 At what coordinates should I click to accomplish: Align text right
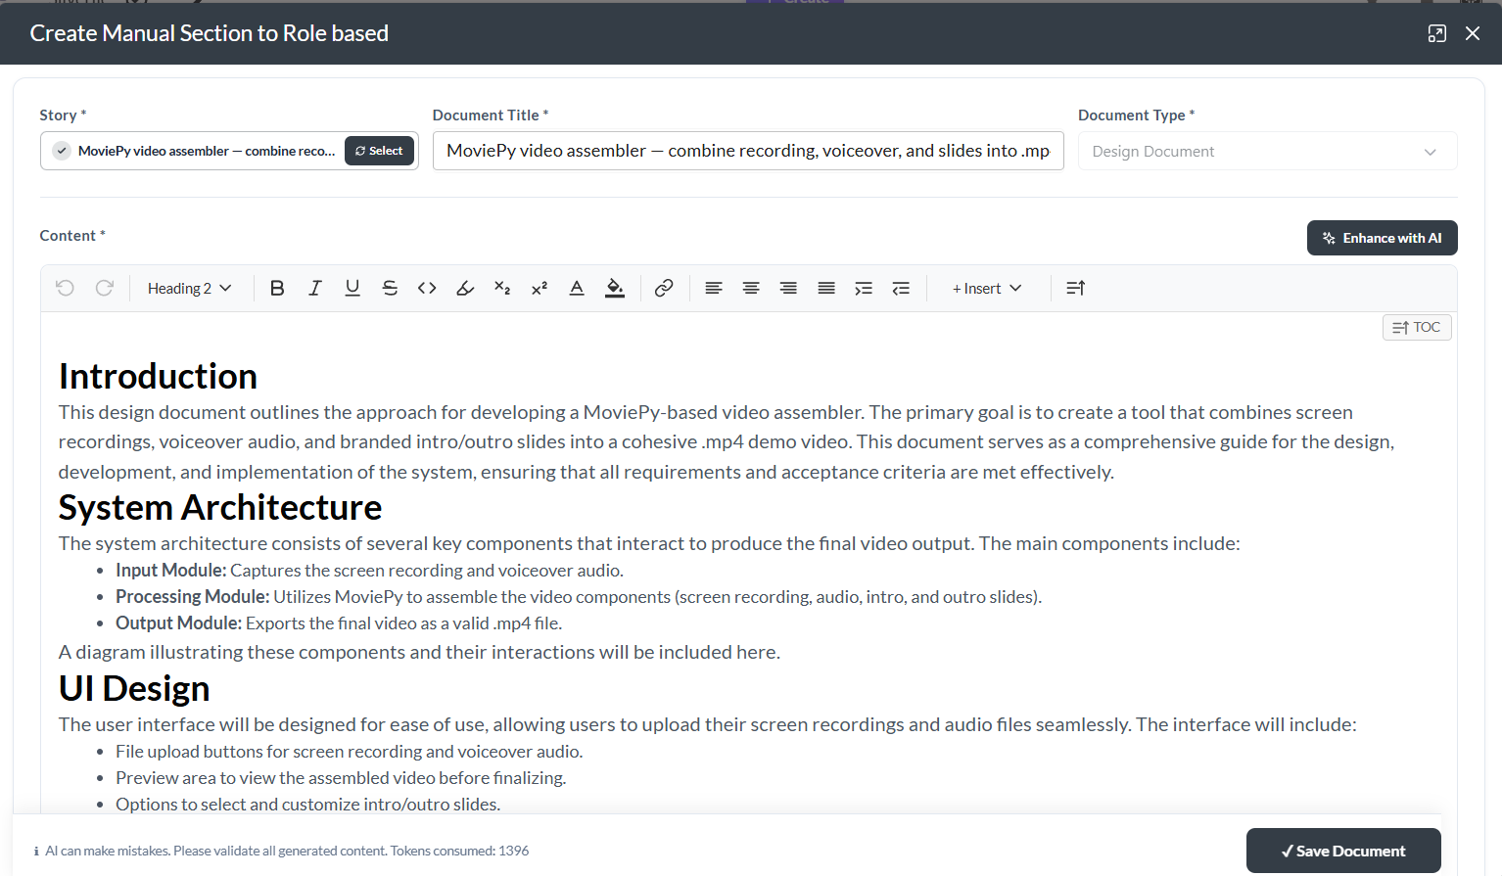[x=788, y=288]
